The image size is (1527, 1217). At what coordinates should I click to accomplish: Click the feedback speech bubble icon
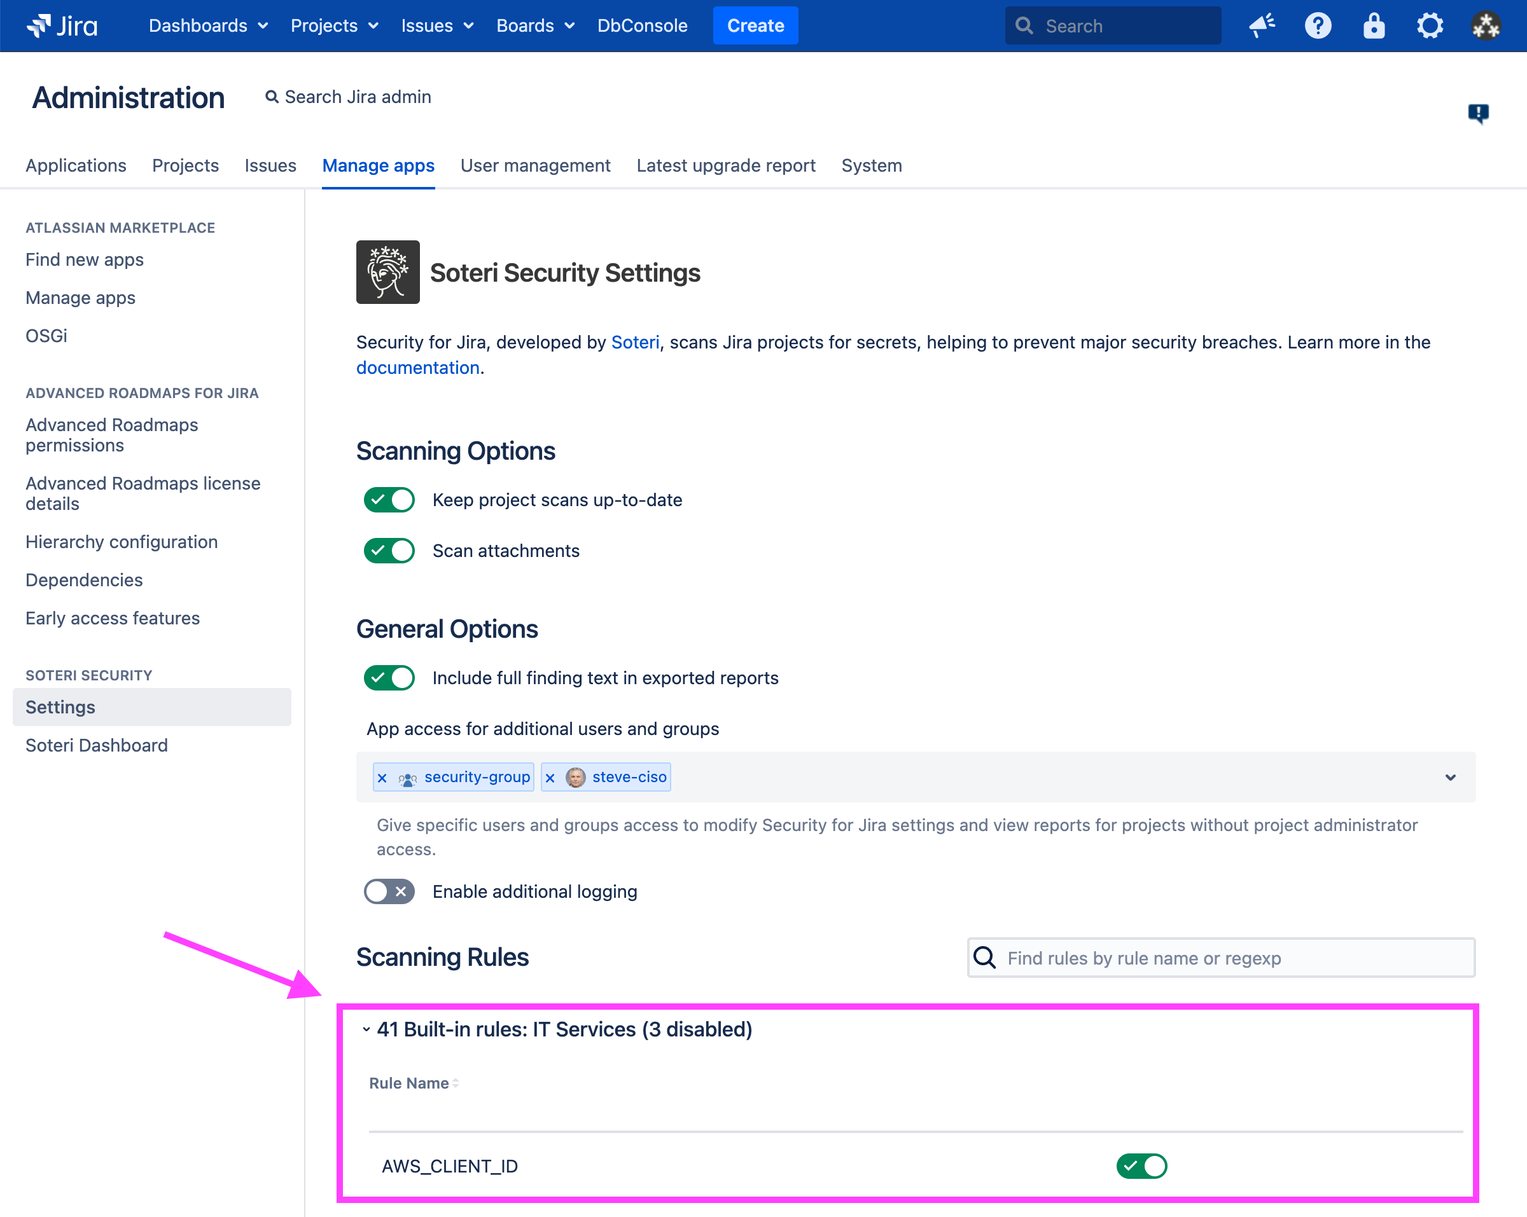[1477, 113]
